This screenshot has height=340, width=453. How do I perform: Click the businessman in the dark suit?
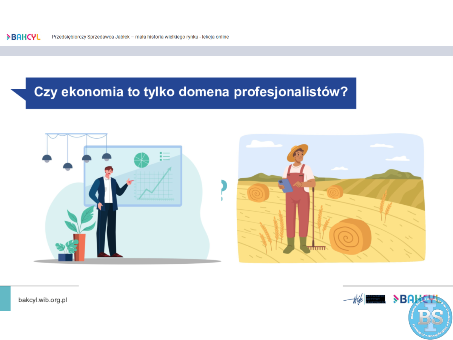(107, 212)
